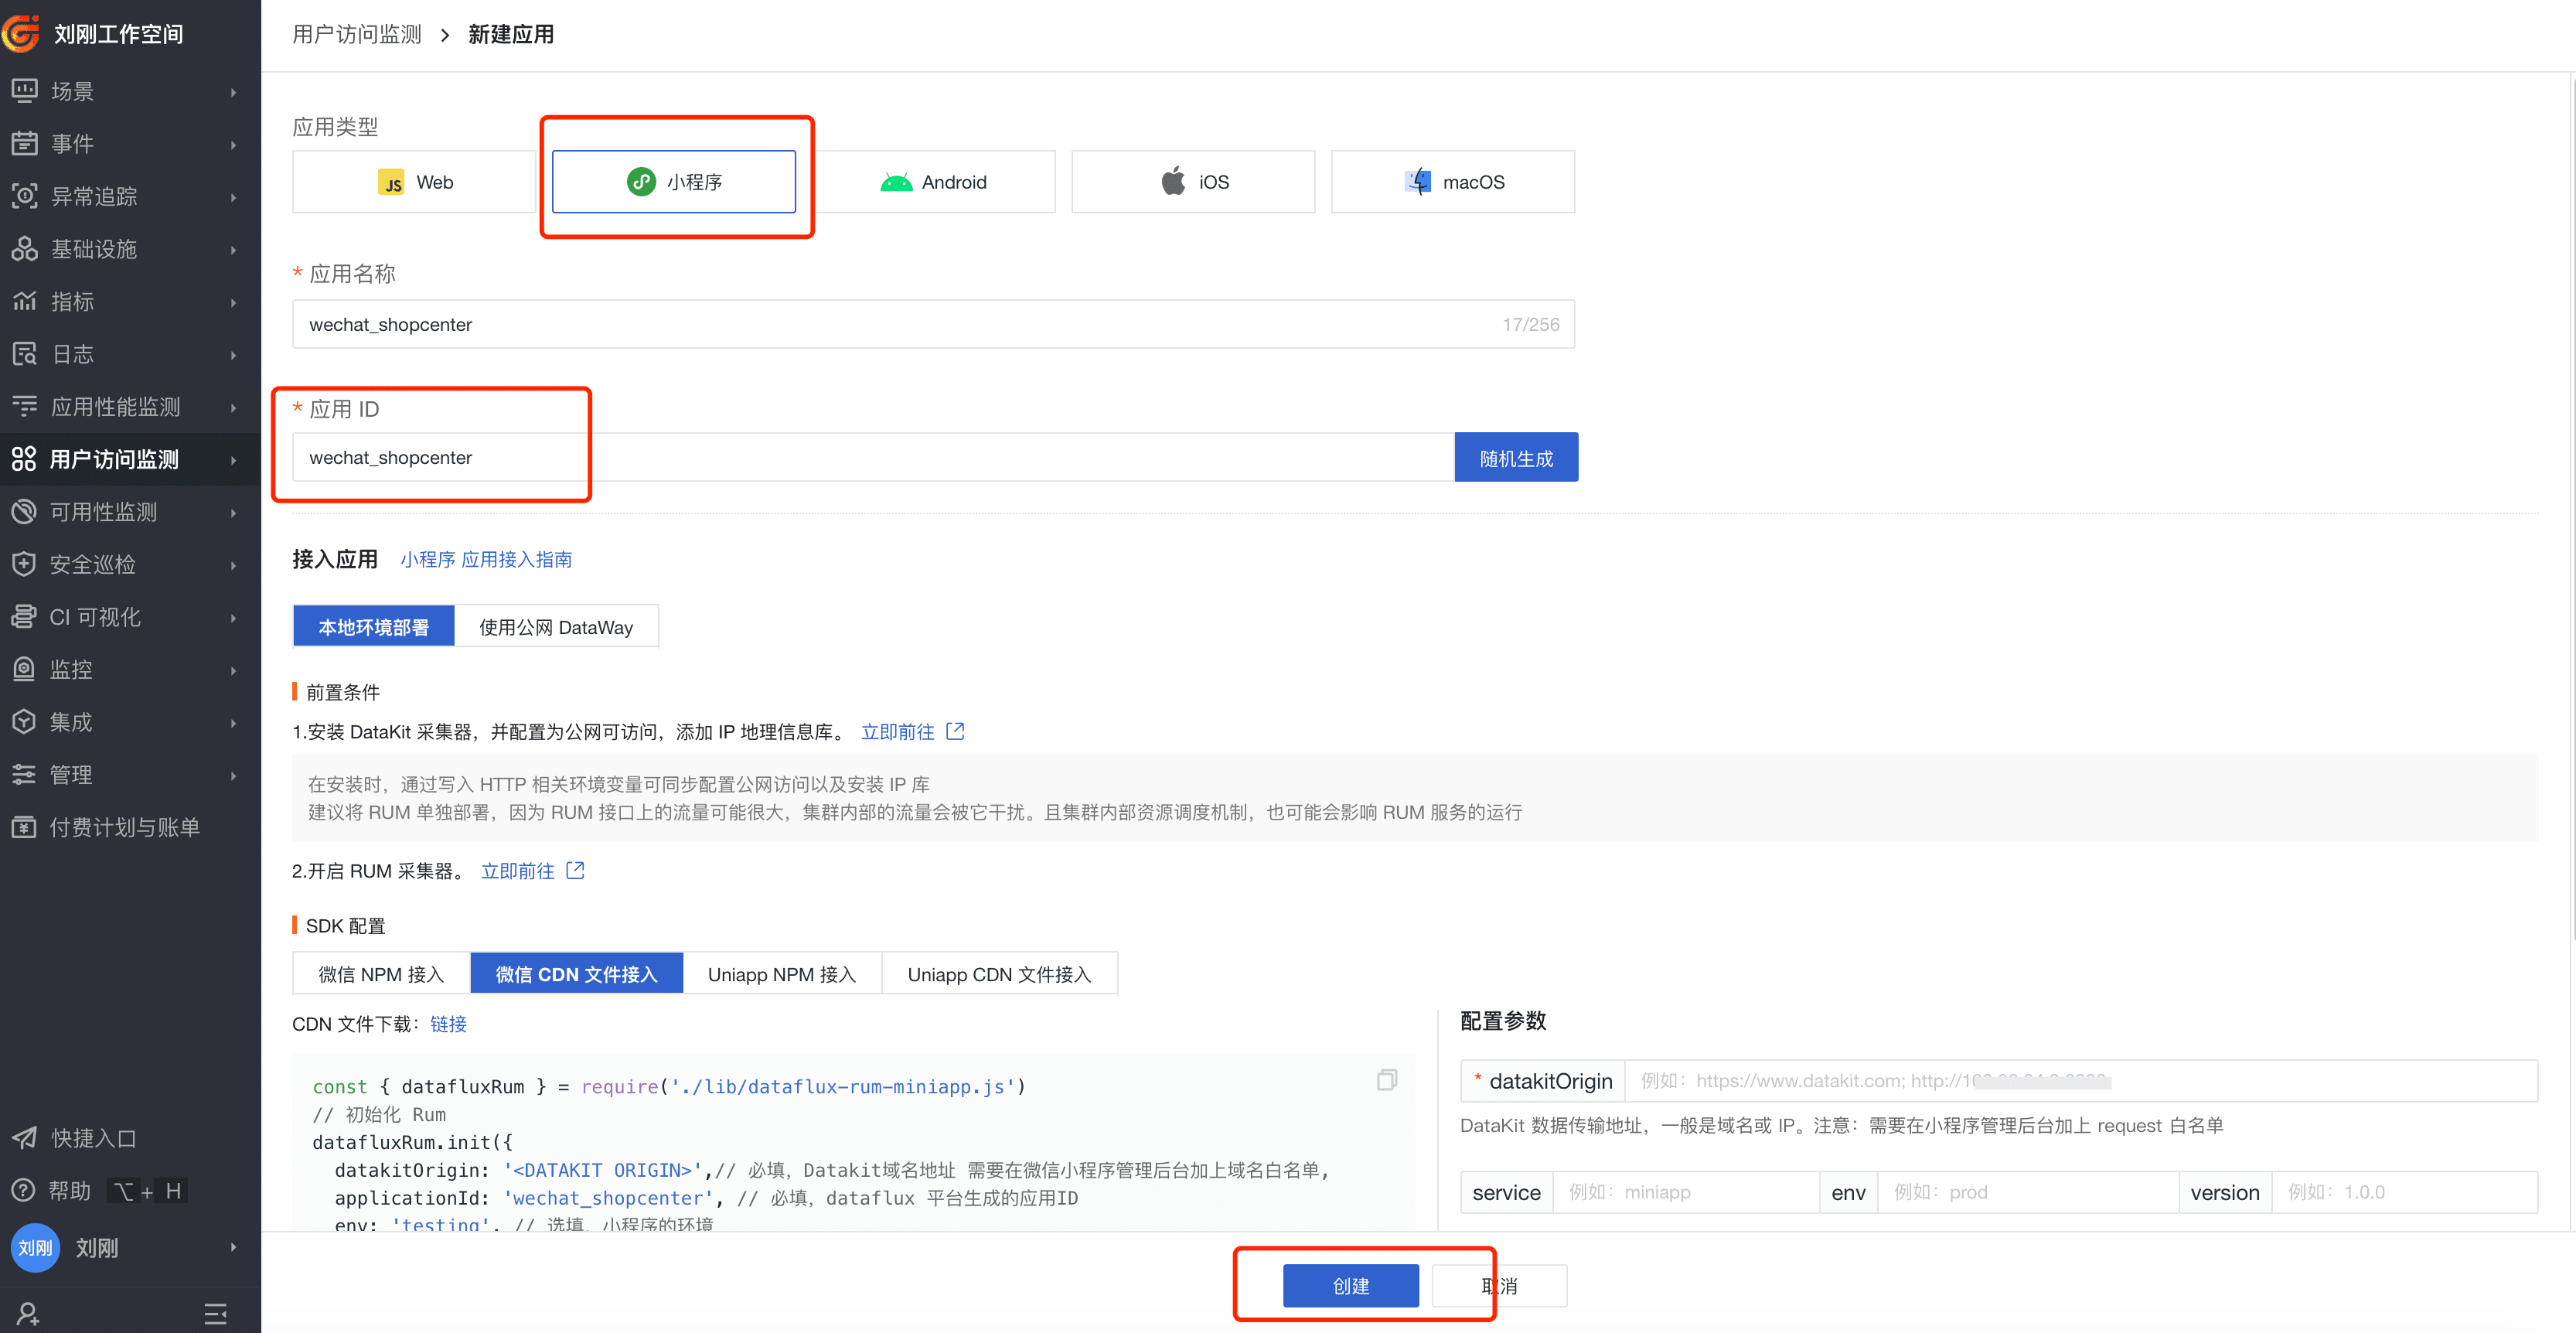Open the 异常追踪 sidebar icon
The image size is (2576, 1333).
click(24, 196)
